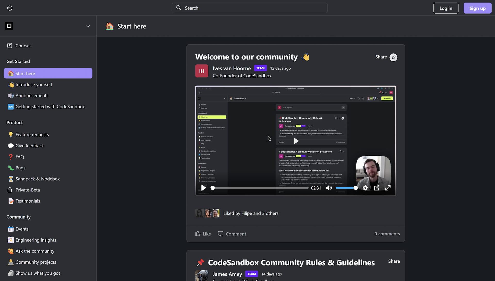Open the Introduce yourself section
The height and width of the screenshot is (281, 495).
tap(34, 84)
